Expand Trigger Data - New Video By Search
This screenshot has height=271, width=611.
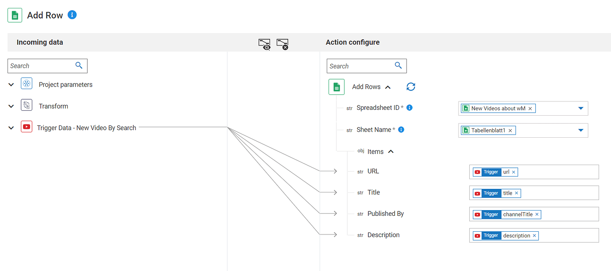coord(12,128)
